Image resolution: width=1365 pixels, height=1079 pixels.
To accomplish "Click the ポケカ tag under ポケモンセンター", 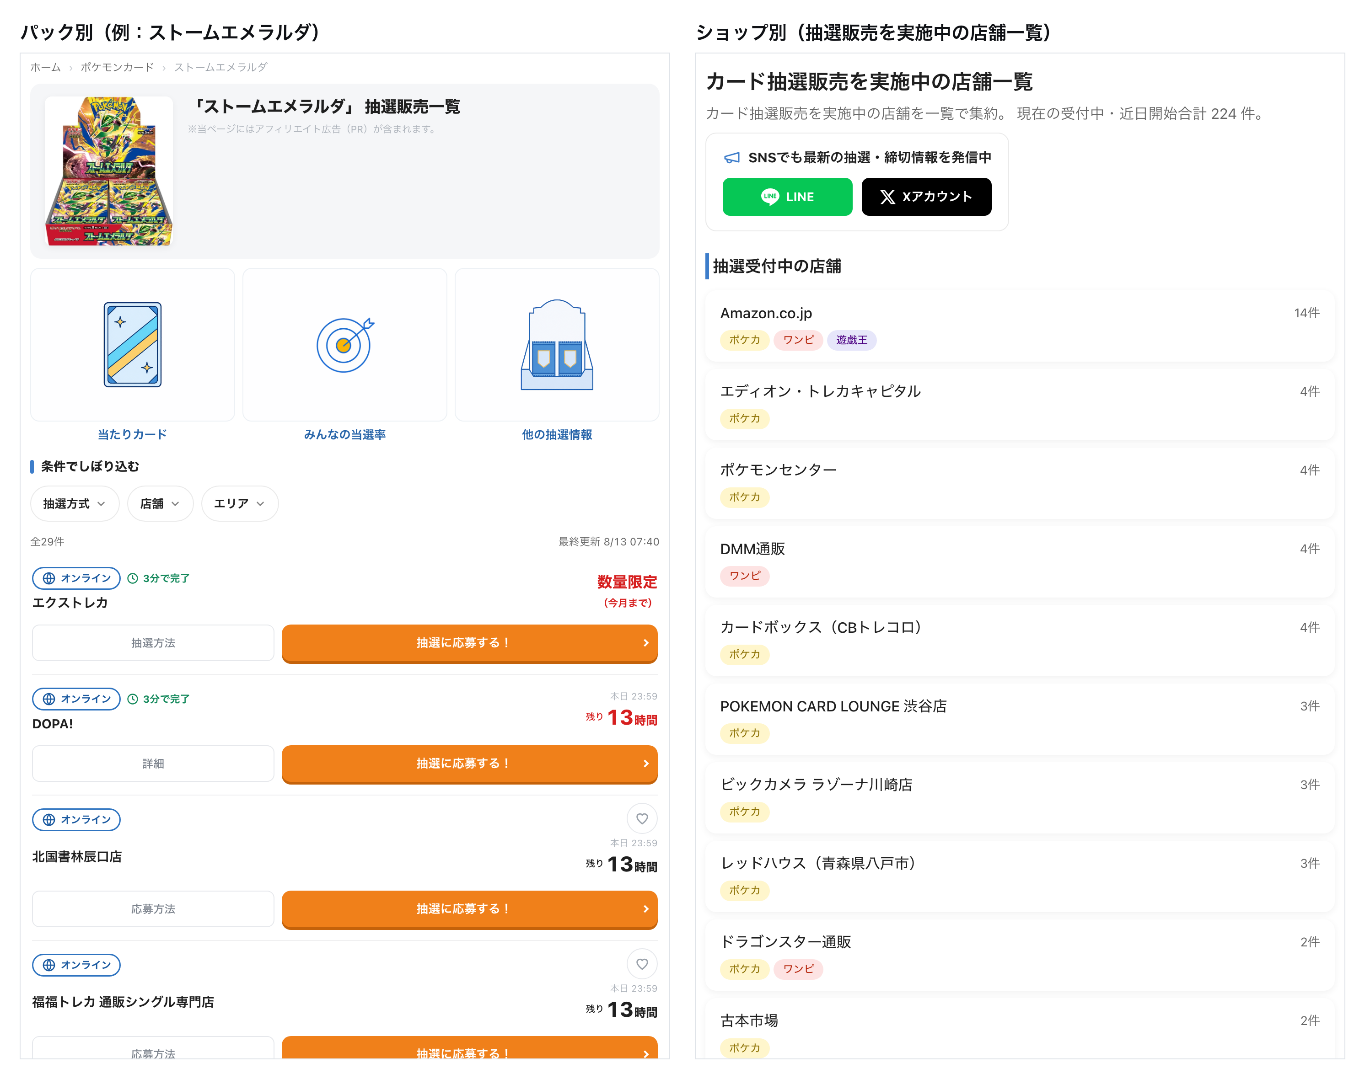I will click(744, 497).
